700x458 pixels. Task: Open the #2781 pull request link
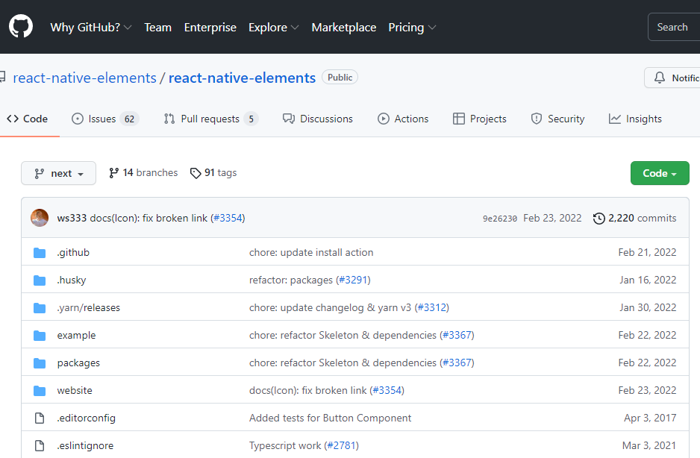(342, 446)
